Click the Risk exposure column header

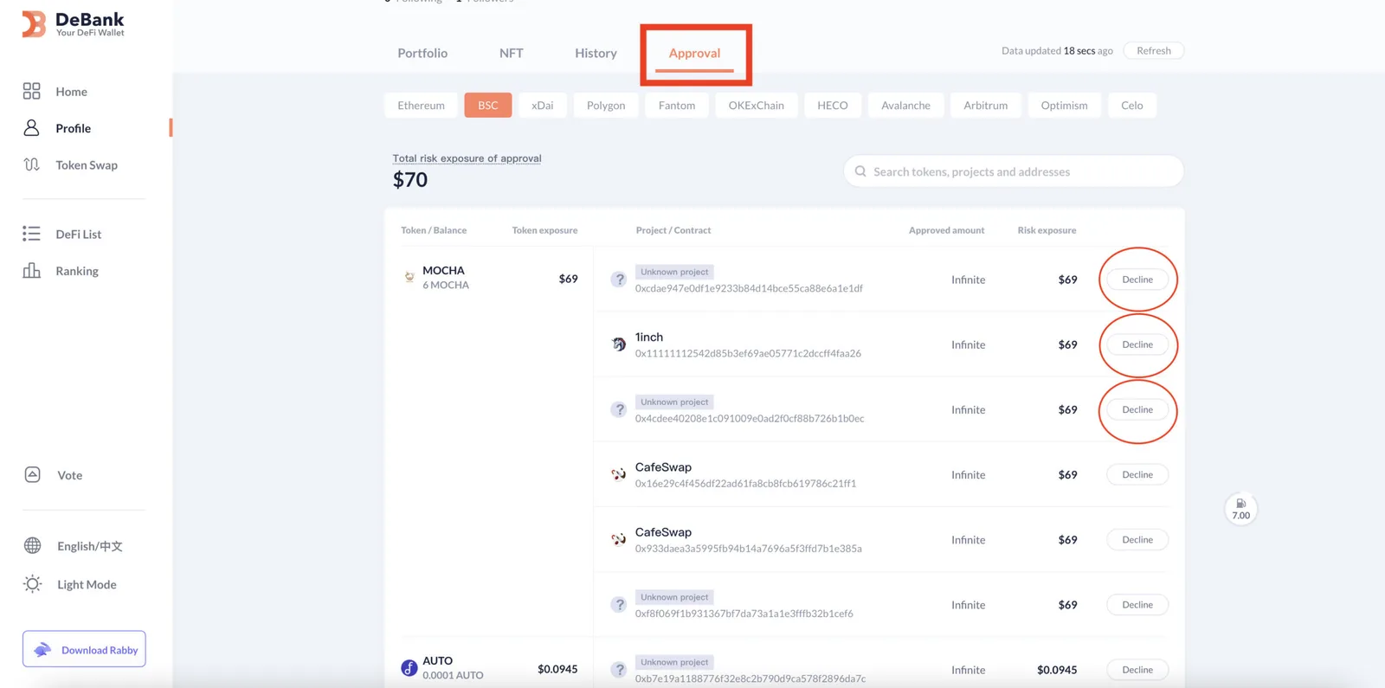(1047, 230)
